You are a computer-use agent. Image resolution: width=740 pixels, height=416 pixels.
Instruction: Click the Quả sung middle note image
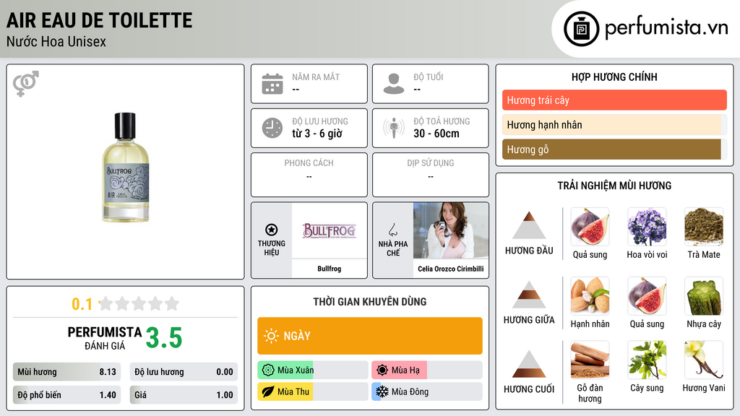pos(647,296)
